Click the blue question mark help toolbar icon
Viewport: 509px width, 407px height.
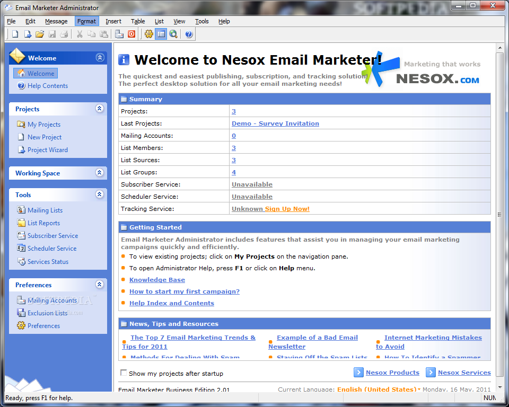[189, 34]
